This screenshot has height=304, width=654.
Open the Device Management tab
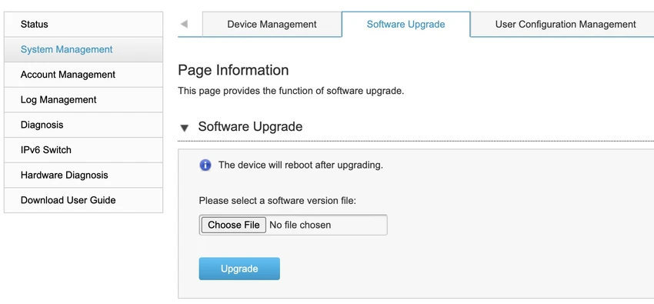272,24
